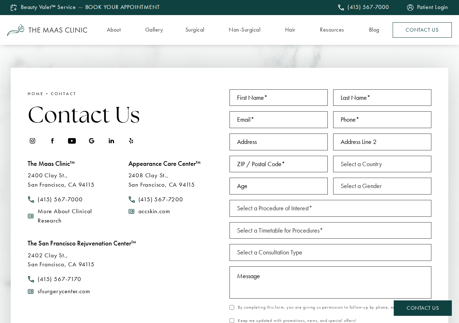Image resolution: width=459 pixels, height=323 pixels.
Task: Click the First Name field
Action: pos(279,98)
